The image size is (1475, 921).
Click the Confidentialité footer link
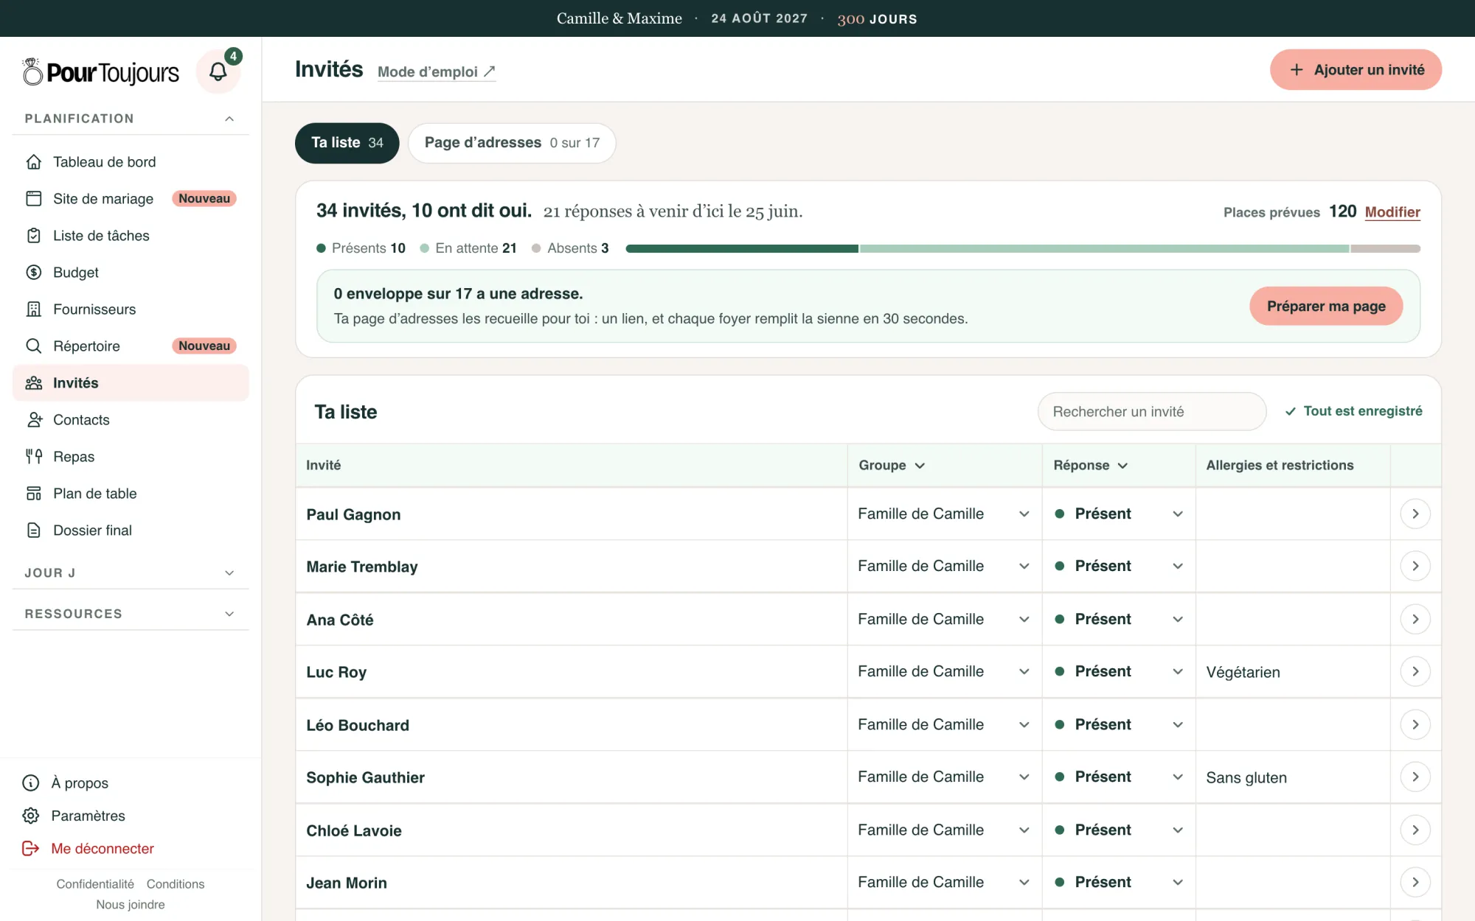[95, 884]
